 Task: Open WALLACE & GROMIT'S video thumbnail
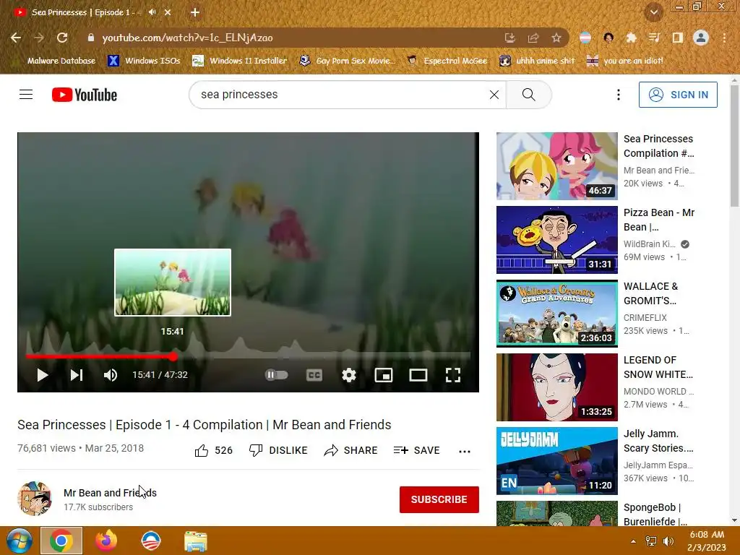[557, 314]
